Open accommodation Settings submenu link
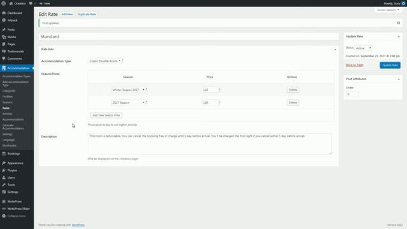The height and width of the screenshot is (229, 407). (x=7, y=134)
